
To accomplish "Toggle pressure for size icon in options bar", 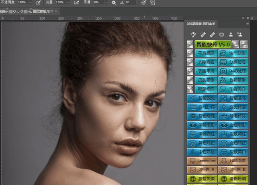I will tap(144, 3).
